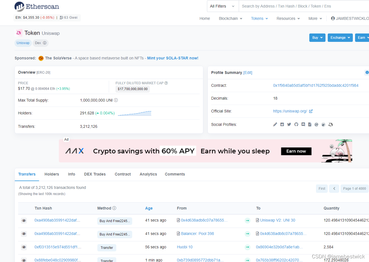
Task: Open the Discord social profile icon
Action: (303, 124)
